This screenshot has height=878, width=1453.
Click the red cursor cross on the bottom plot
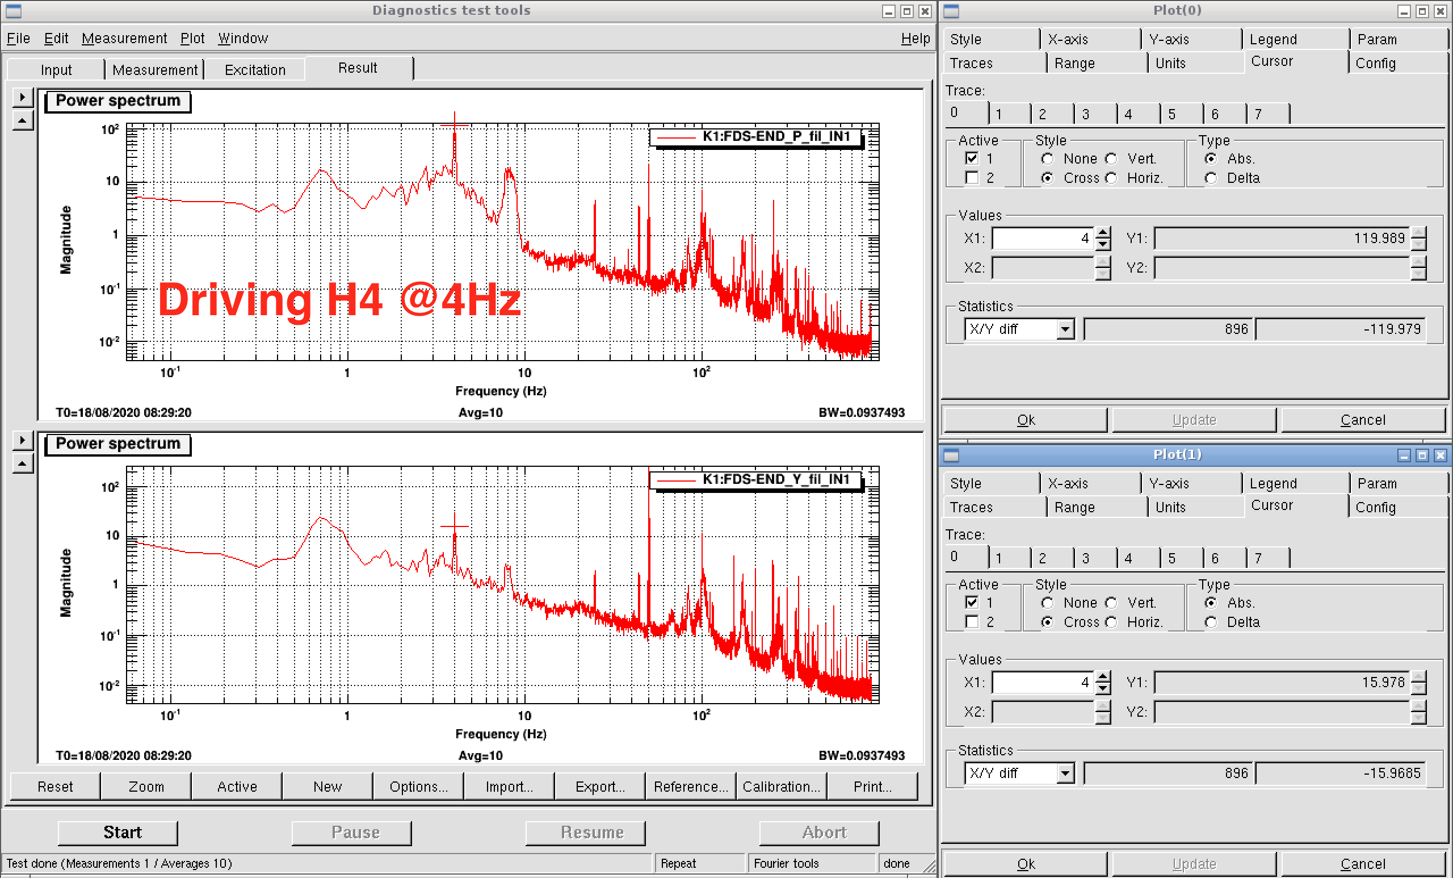(455, 526)
